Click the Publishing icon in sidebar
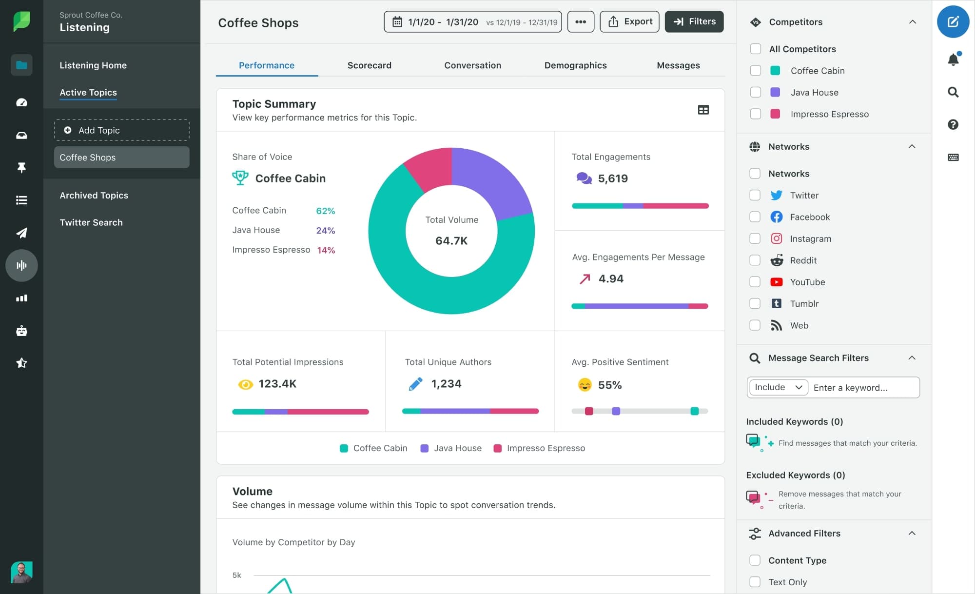The height and width of the screenshot is (594, 975). click(x=21, y=233)
